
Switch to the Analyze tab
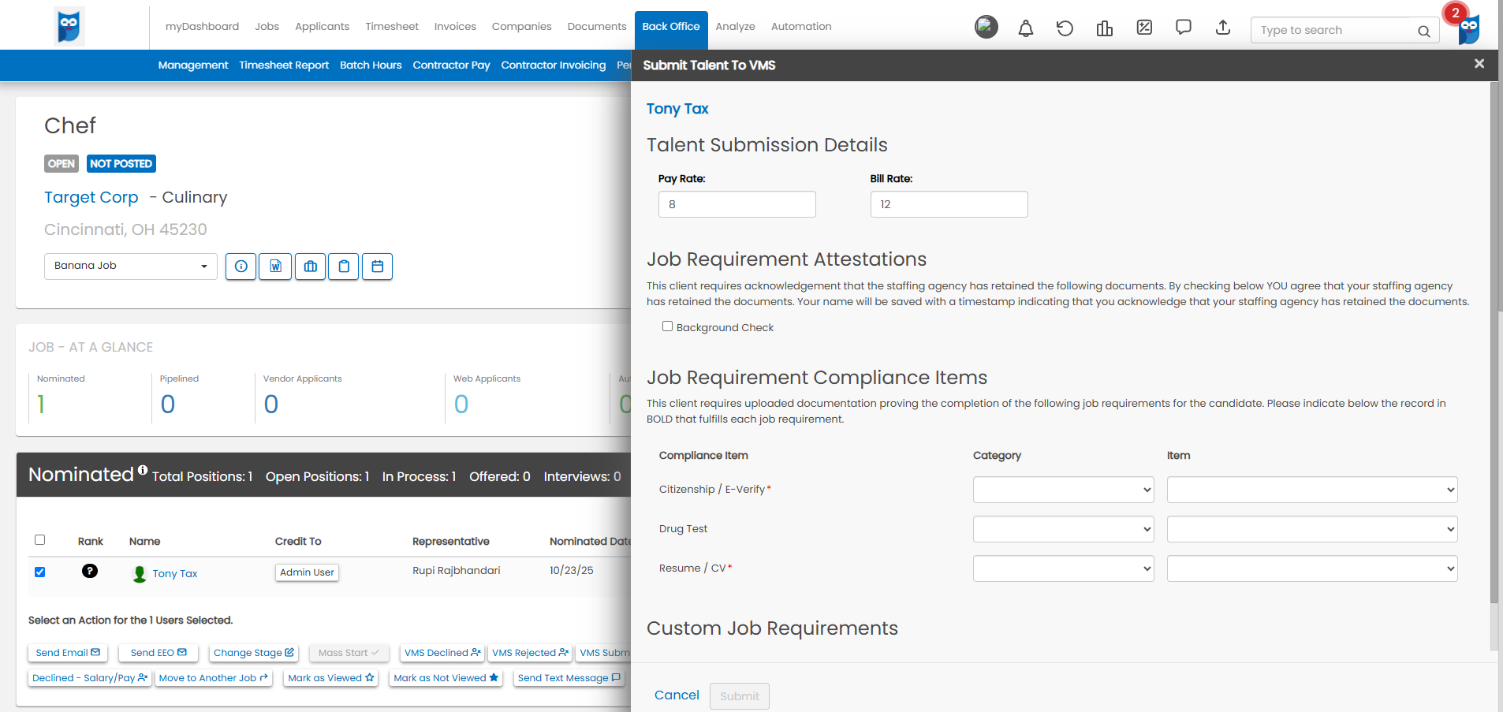point(735,26)
